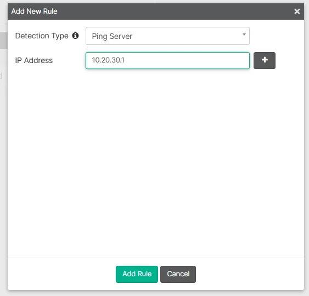The image size is (309, 296).
Task: Close the Add New Rule dialog with X
Action: 297,12
